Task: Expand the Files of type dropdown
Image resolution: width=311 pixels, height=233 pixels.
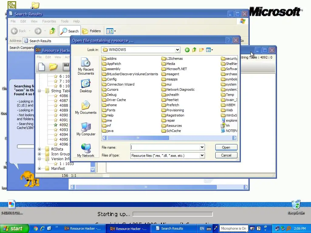Action: 202,155
